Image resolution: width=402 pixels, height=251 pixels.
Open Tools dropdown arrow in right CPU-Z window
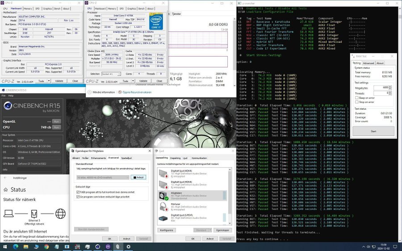coord(133,81)
